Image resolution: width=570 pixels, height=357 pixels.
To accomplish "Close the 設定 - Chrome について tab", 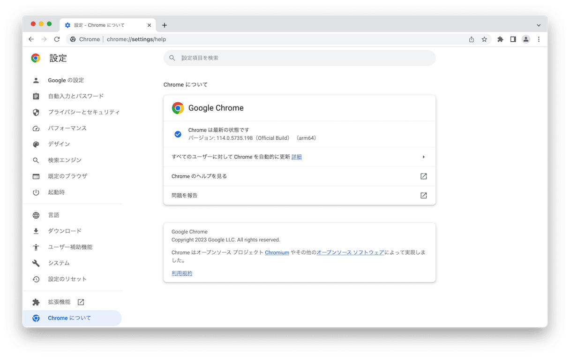I will pos(150,25).
